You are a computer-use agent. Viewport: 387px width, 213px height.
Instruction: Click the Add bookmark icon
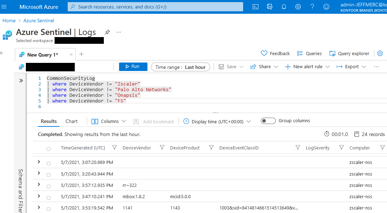pyautogui.click(x=136, y=122)
